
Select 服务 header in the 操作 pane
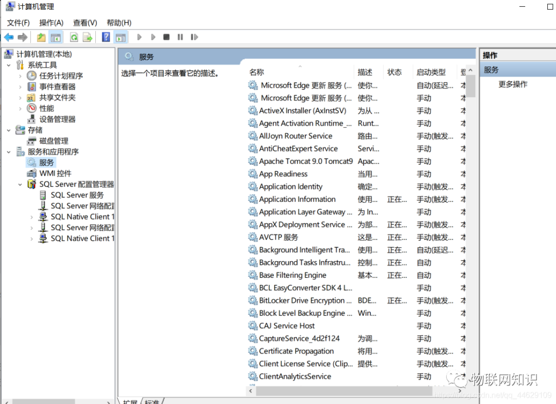[x=518, y=70]
